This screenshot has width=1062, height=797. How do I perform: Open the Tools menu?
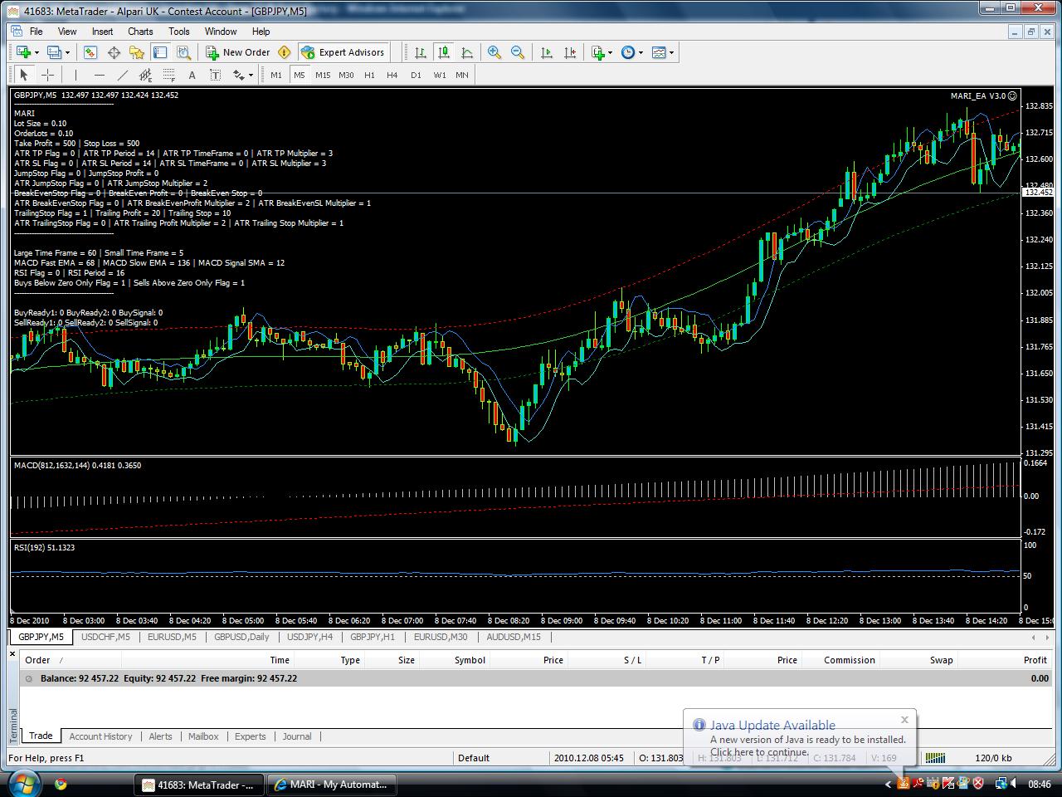(x=179, y=32)
